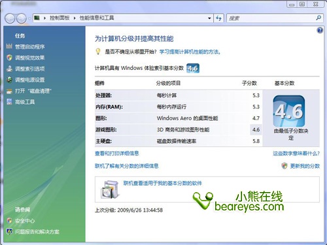Screen dimensions: 327x245
Task: Open 调整电源设置 task link
Action: [29, 80]
